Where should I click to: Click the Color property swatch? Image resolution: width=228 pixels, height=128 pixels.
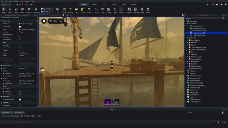[20, 29]
